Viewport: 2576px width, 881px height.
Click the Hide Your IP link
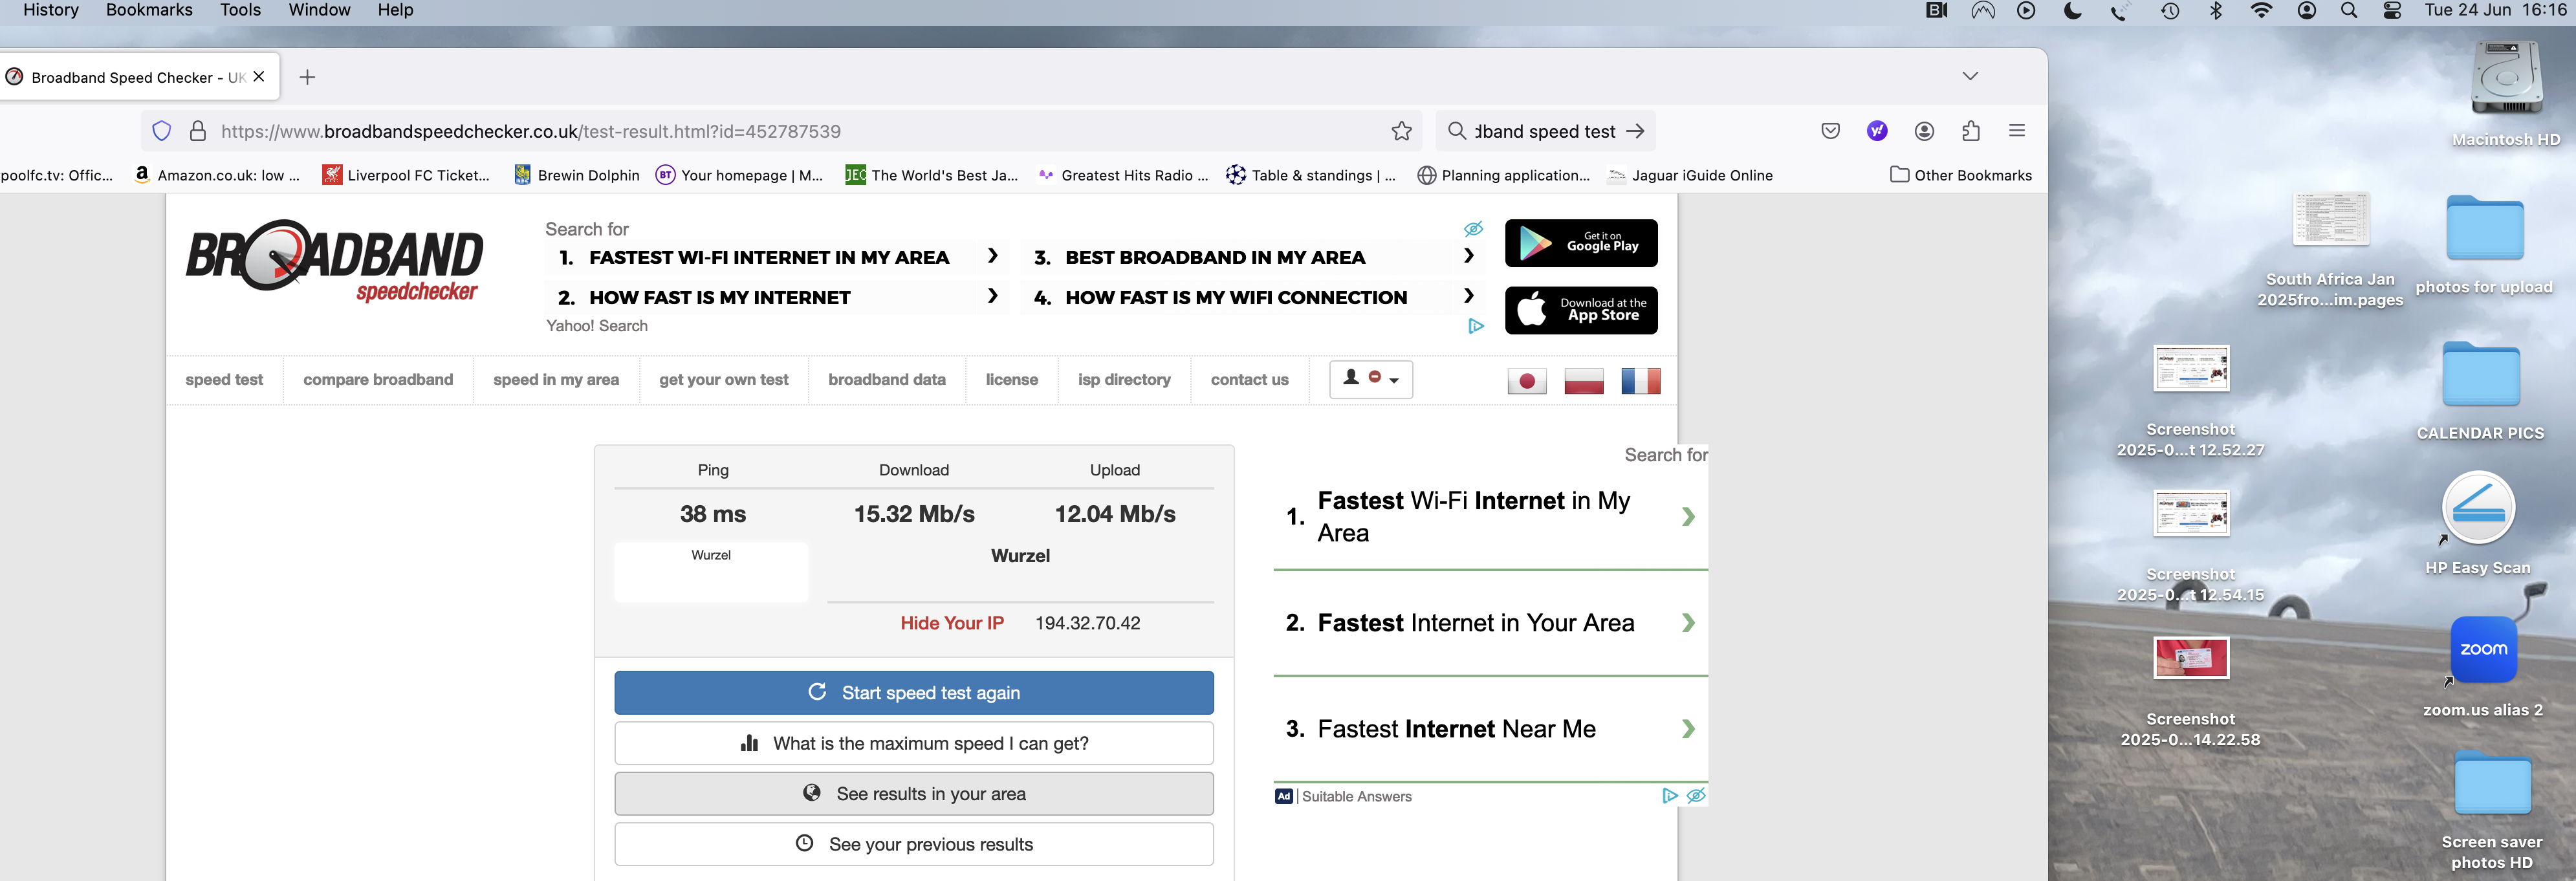click(x=951, y=623)
